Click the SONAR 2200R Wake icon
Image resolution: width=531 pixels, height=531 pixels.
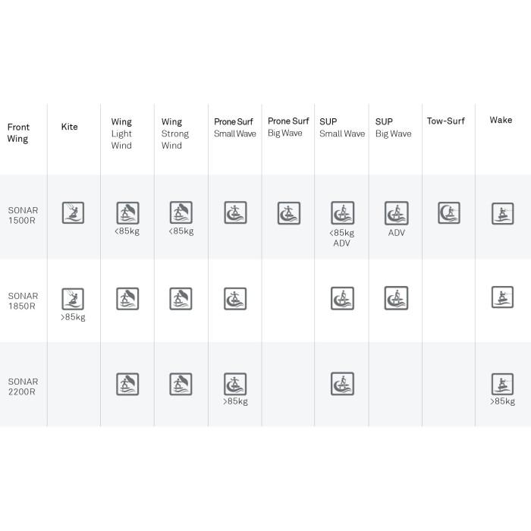click(x=502, y=384)
